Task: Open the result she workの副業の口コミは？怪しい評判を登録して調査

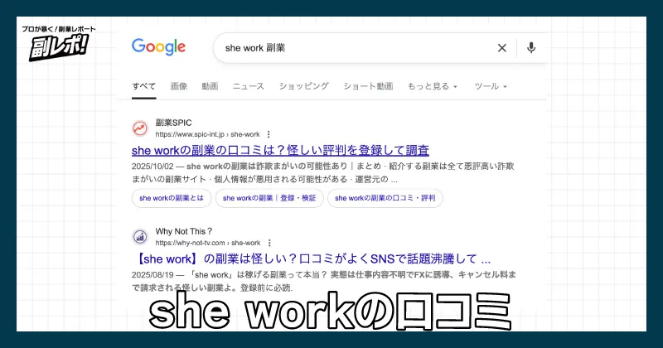Action: click(280, 151)
